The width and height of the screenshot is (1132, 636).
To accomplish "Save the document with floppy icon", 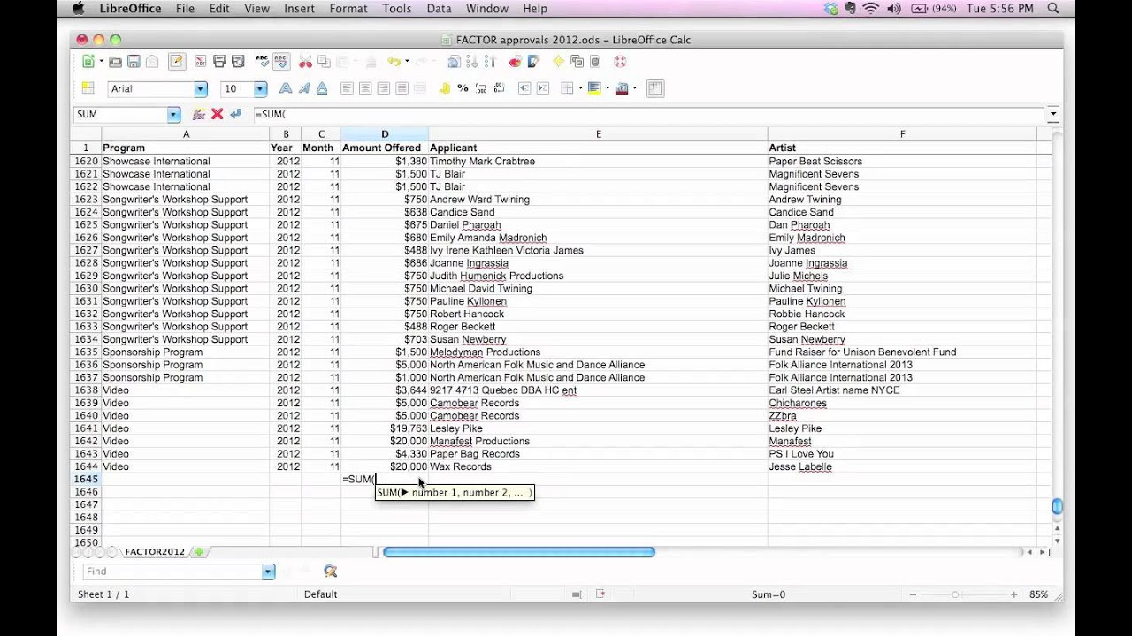I will pyautogui.click(x=134, y=62).
